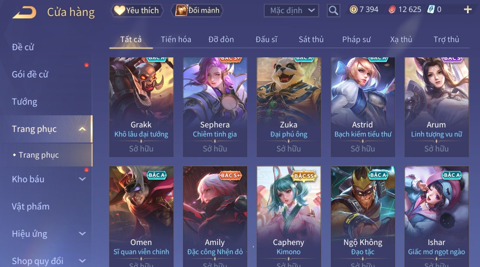Screen dimensions: 480x267
Task: Tap the blue voucher currency icon
Action: click(431, 10)
